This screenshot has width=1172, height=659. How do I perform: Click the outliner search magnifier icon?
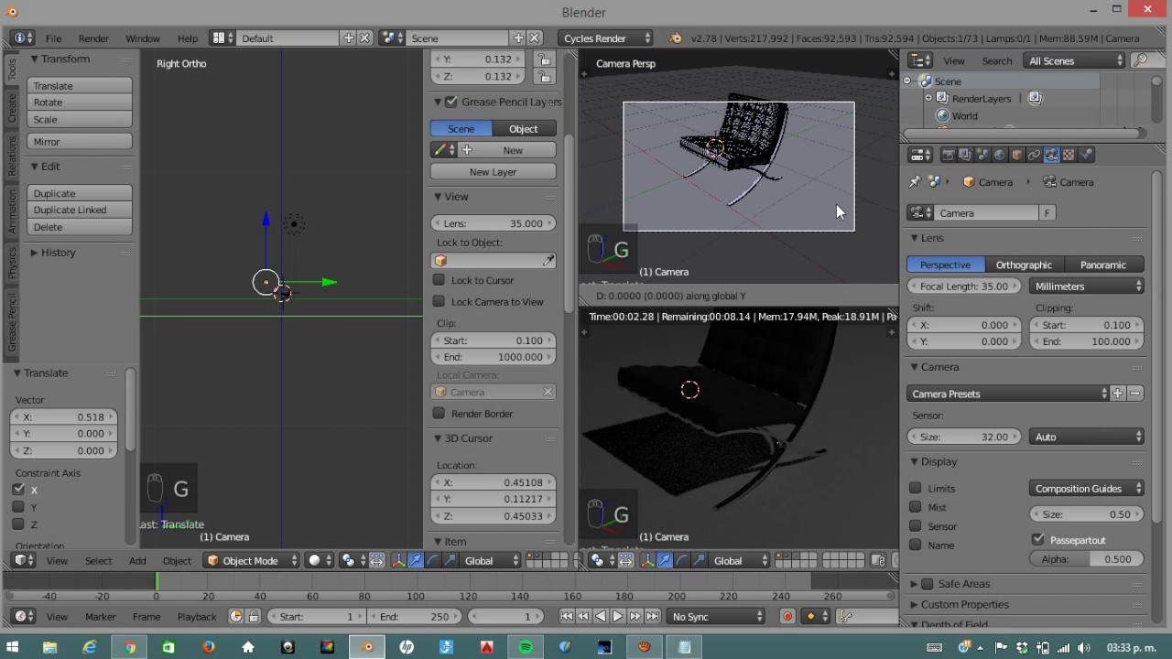tap(1140, 60)
